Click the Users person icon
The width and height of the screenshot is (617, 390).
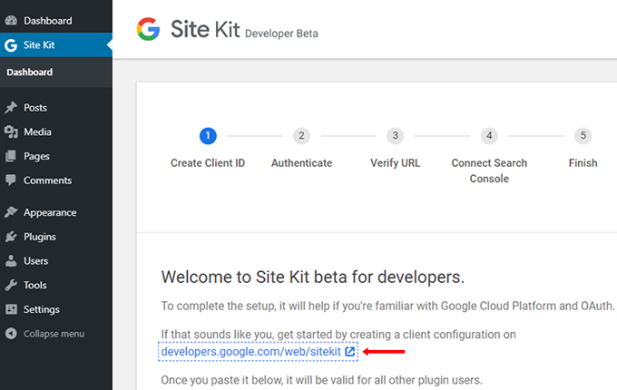click(x=11, y=260)
